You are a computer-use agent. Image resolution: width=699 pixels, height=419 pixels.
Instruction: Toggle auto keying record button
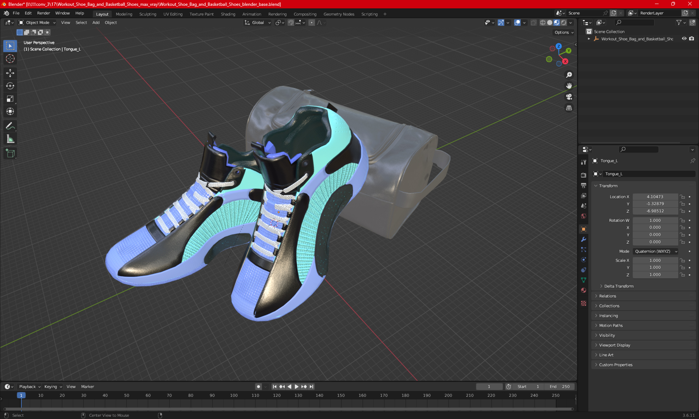click(258, 387)
